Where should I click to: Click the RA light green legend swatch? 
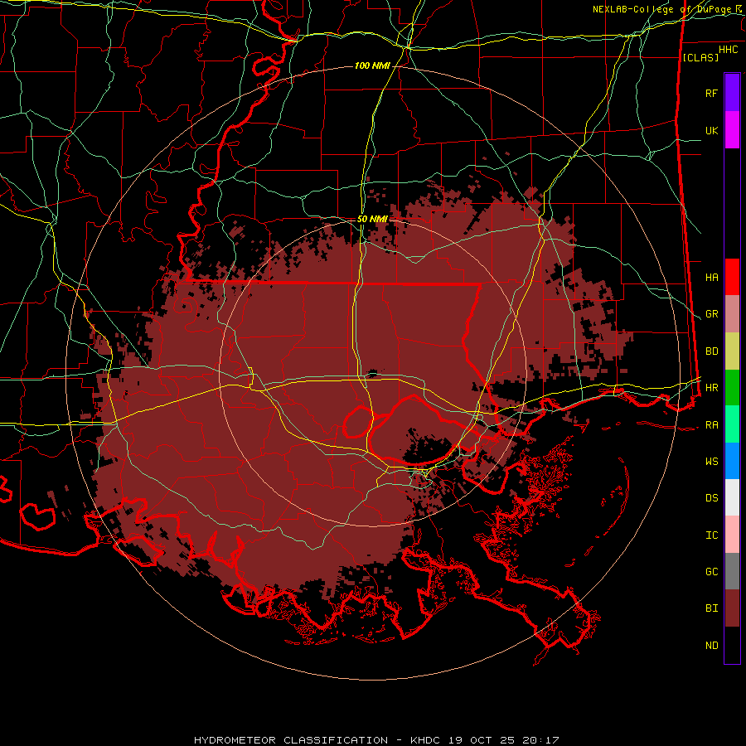732,424
